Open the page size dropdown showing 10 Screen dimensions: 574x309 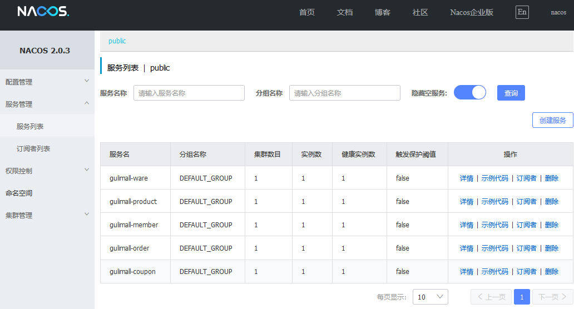point(430,297)
